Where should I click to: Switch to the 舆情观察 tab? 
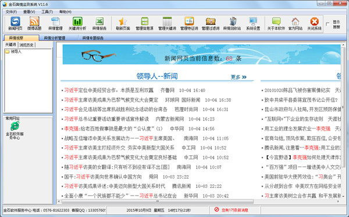pos(21,38)
